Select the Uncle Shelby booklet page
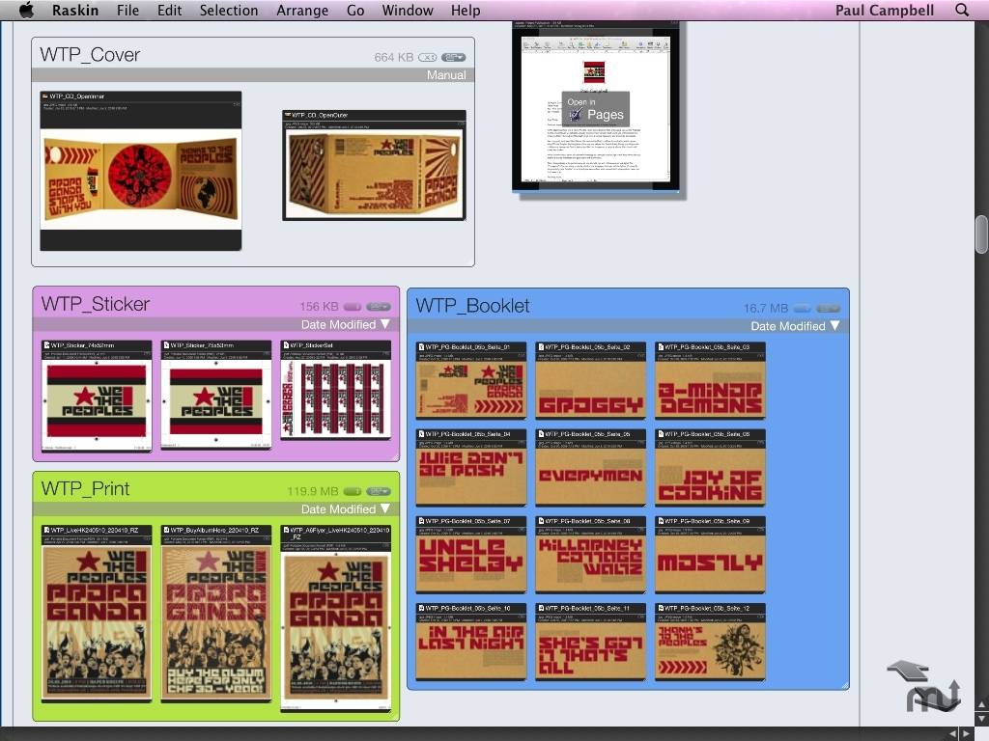This screenshot has height=741, width=989. tap(471, 555)
